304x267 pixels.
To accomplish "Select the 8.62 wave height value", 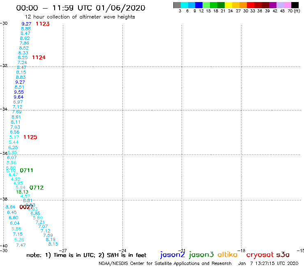I will pos(25,38).
